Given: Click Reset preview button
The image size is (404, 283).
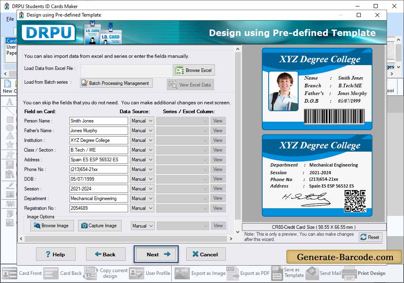Looking at the screenshot, I should [x=370, y=237].
